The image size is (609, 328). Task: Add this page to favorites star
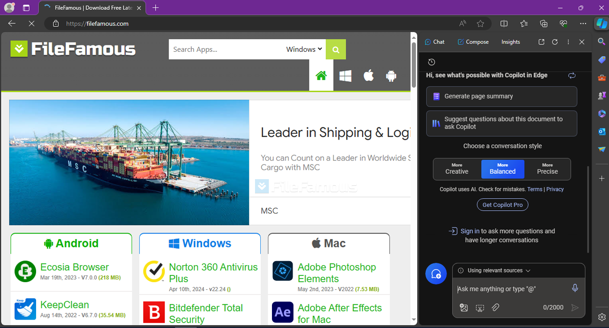tap(480, 24)
